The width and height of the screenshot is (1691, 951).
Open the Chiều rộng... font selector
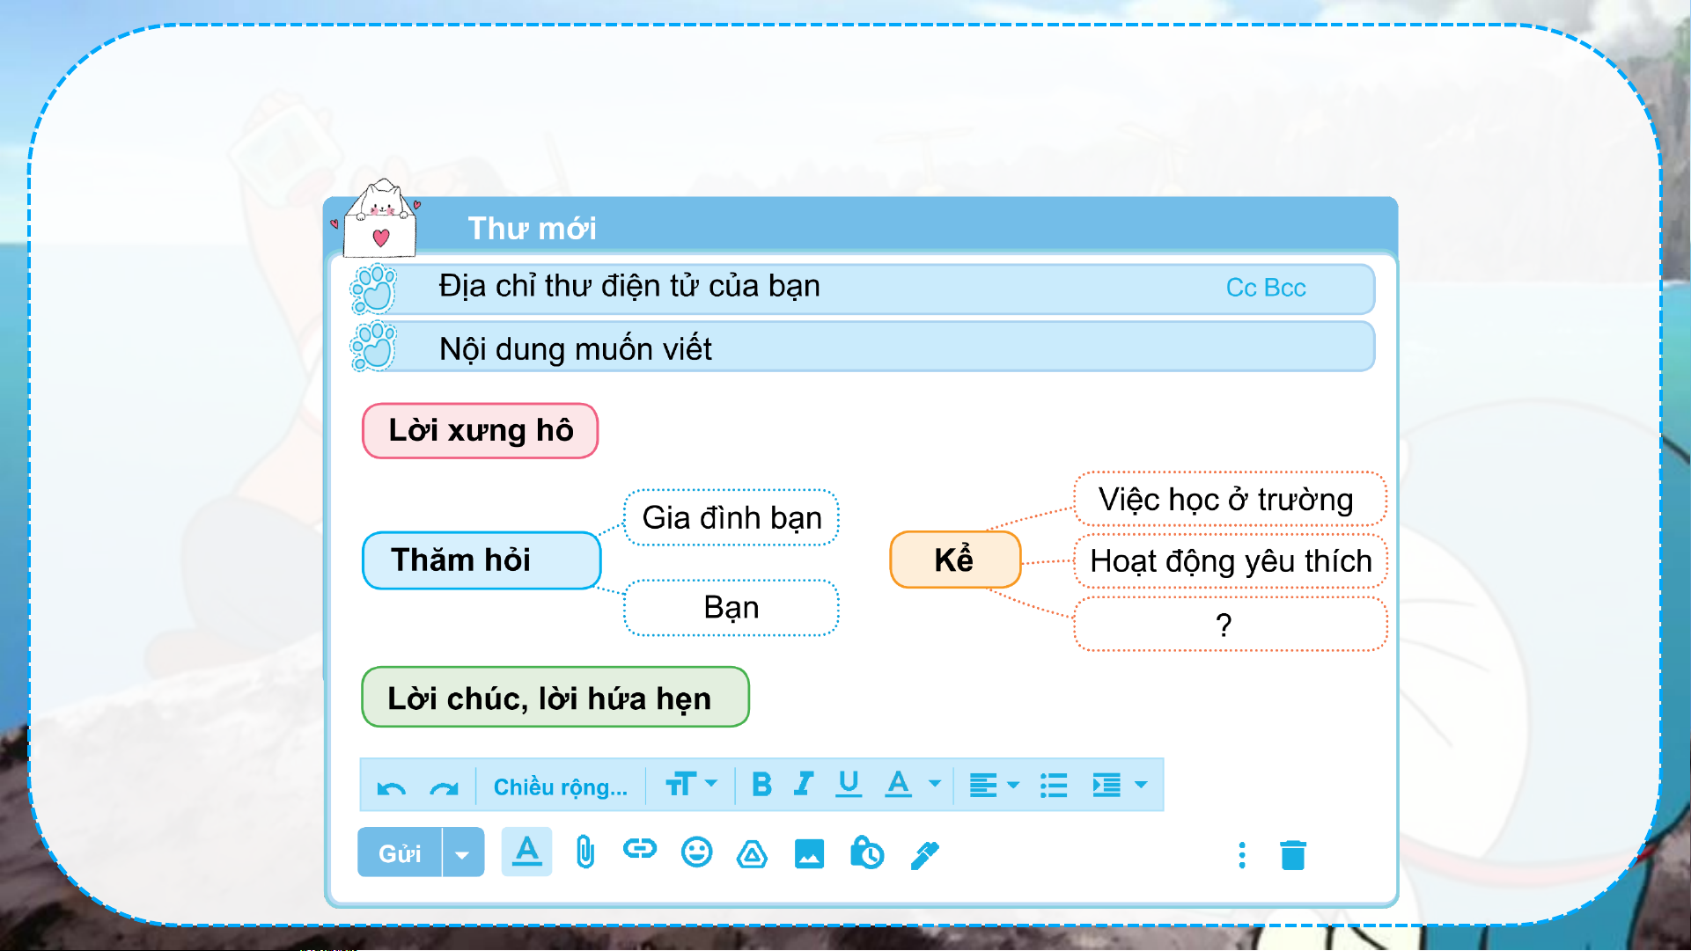pos(560,786)
